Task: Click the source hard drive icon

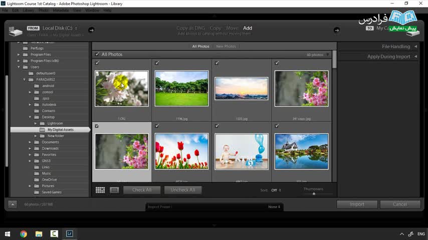Action: [15, 31]
